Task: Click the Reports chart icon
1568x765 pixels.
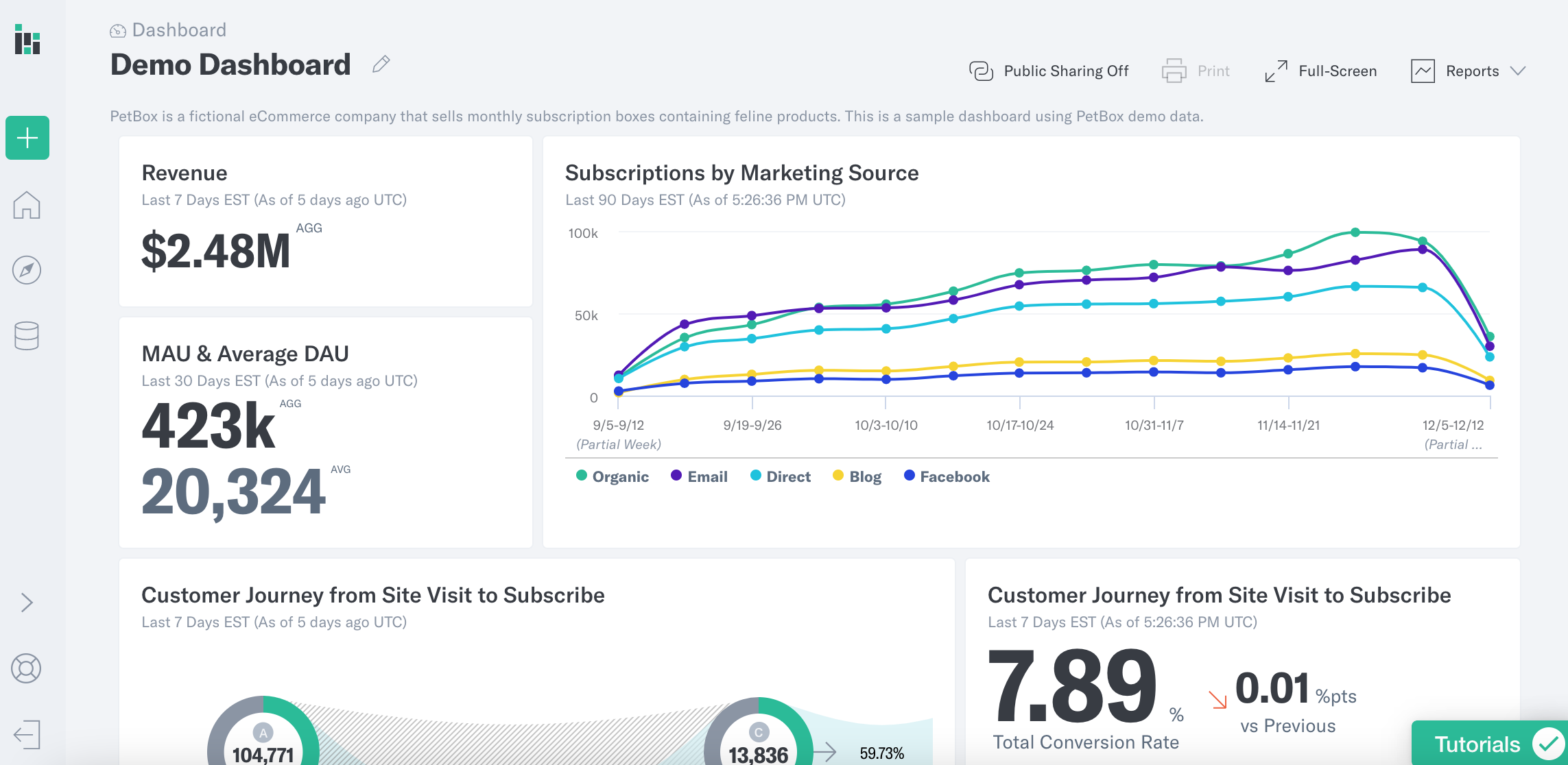Action: pyautogui.click(x=1423, y=71)
